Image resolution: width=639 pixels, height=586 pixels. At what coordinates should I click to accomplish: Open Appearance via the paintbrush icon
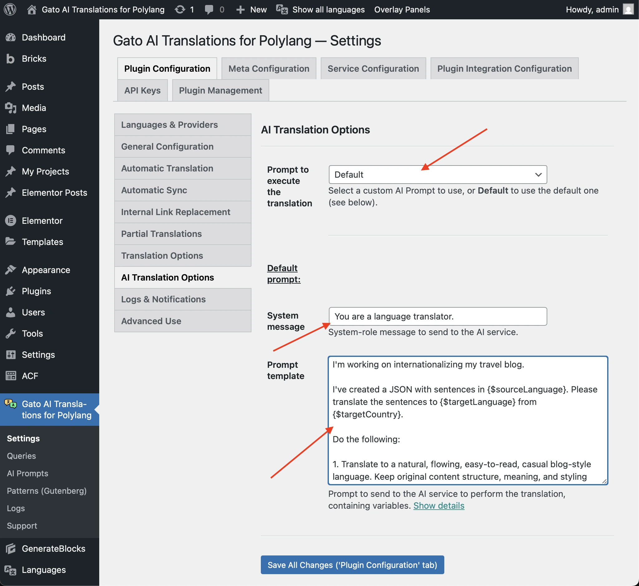12,270
